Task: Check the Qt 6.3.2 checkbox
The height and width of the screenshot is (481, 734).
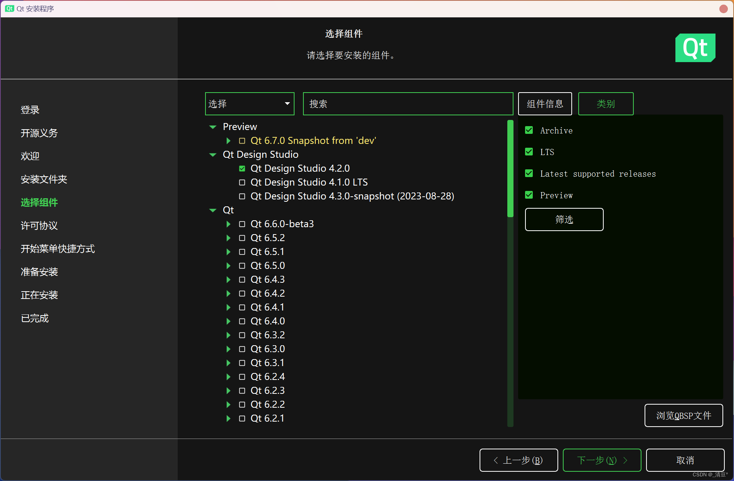Action: pyautogui.click(x=242, y=335)
